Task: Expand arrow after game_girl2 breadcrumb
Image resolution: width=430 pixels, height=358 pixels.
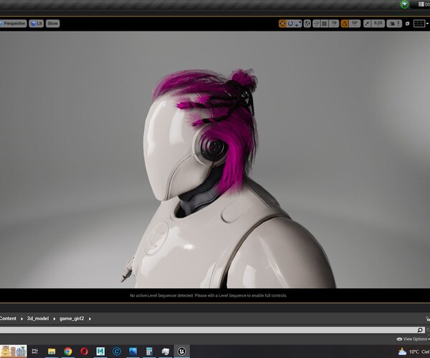Action: (90, 319)
